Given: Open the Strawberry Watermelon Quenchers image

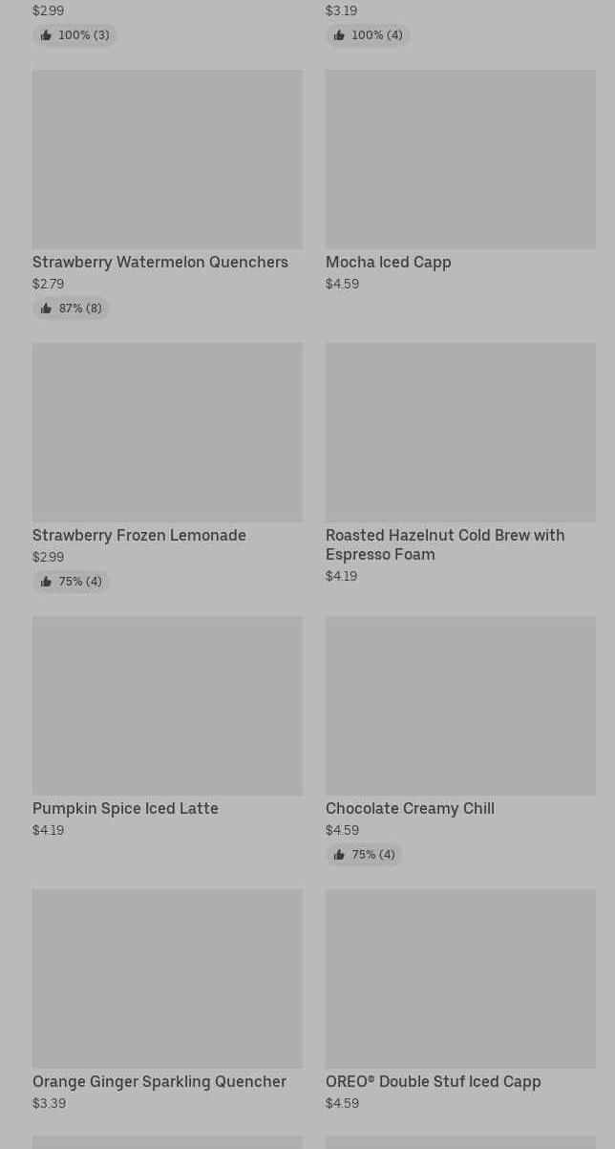Looking at the screenshot, I should [x=167, y=159].
